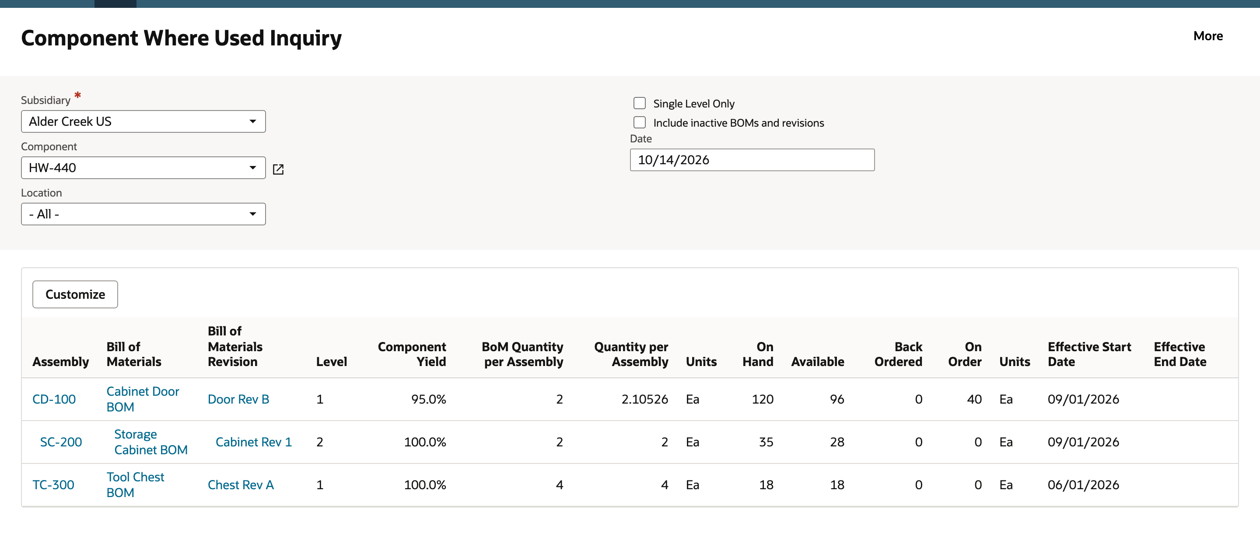Select the 2.10526 quantity per assembly value
1260x546 pixels.
(644, 399)
